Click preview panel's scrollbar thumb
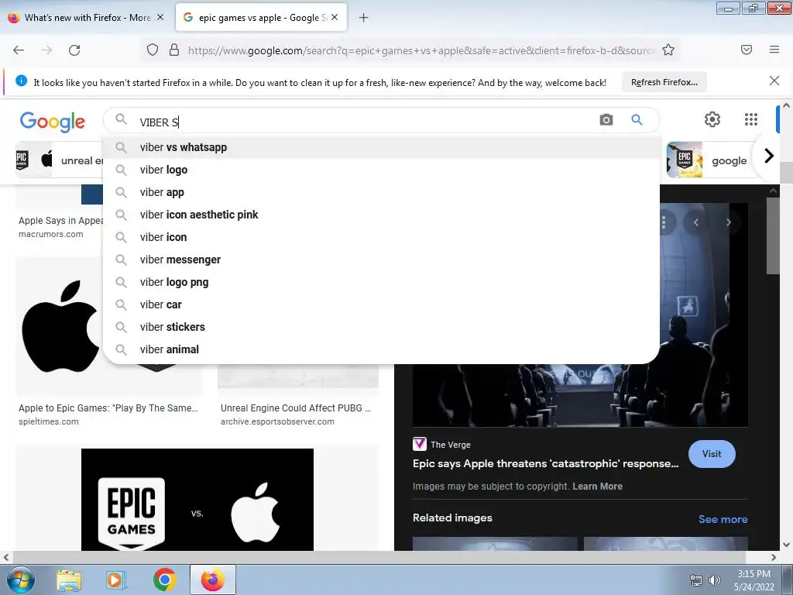This screenshot has width=793, height=595. pos(773,236)
